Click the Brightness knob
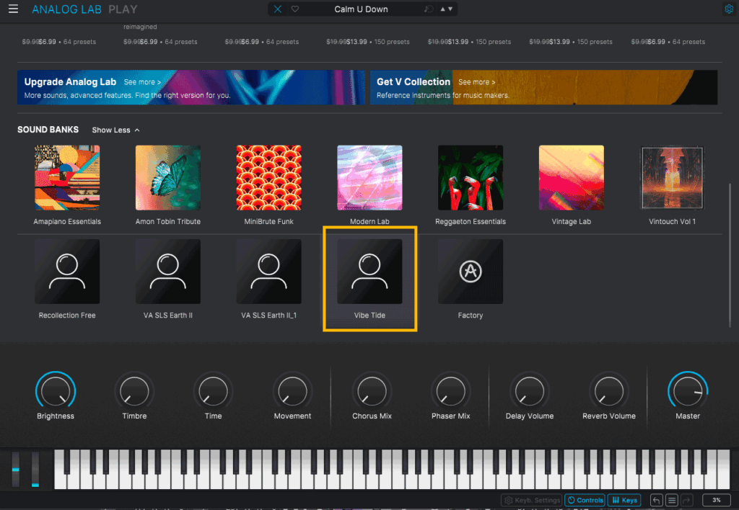The image size is (739, 510). pos(56,391)
